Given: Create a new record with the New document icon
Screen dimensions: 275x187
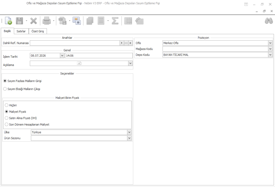Looking at the screenshot, I should [x=8, y=21].
